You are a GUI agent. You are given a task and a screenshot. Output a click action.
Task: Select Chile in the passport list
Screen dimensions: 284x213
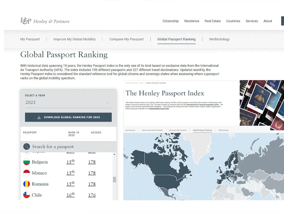[x=37, y=195]
